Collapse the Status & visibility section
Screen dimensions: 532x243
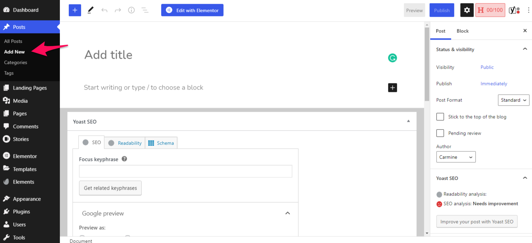(x=525, y=49)
